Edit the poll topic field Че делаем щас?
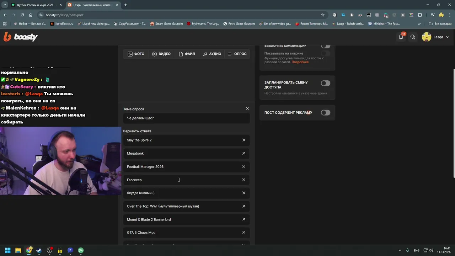This screenshot has height=256, width=455. point(187,118)
